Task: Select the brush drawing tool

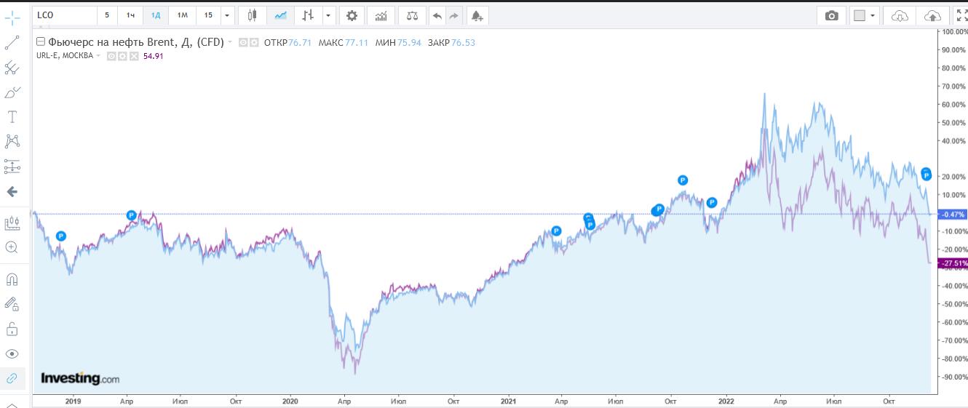Action: point(12,92)
